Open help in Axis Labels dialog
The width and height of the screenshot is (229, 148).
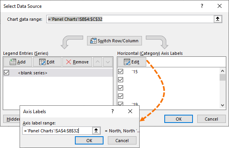(113, 112)
